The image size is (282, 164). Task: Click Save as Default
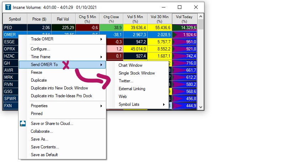coord(44,155)
